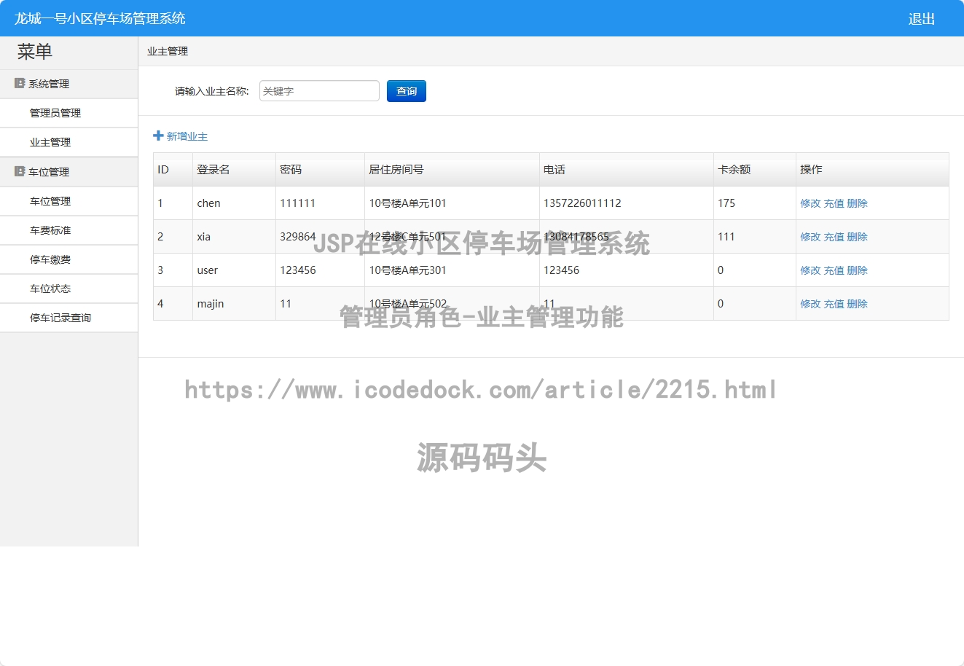Click the plus icon beside 新增业主
Viewport: 964px width, 666px height.
[158, 136]
